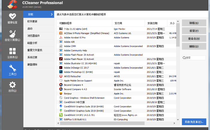Click the 修复(P) repair button

coord(194,31)
